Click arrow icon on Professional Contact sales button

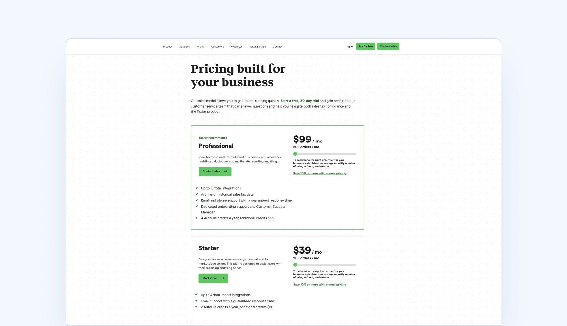tap(225, 171)
